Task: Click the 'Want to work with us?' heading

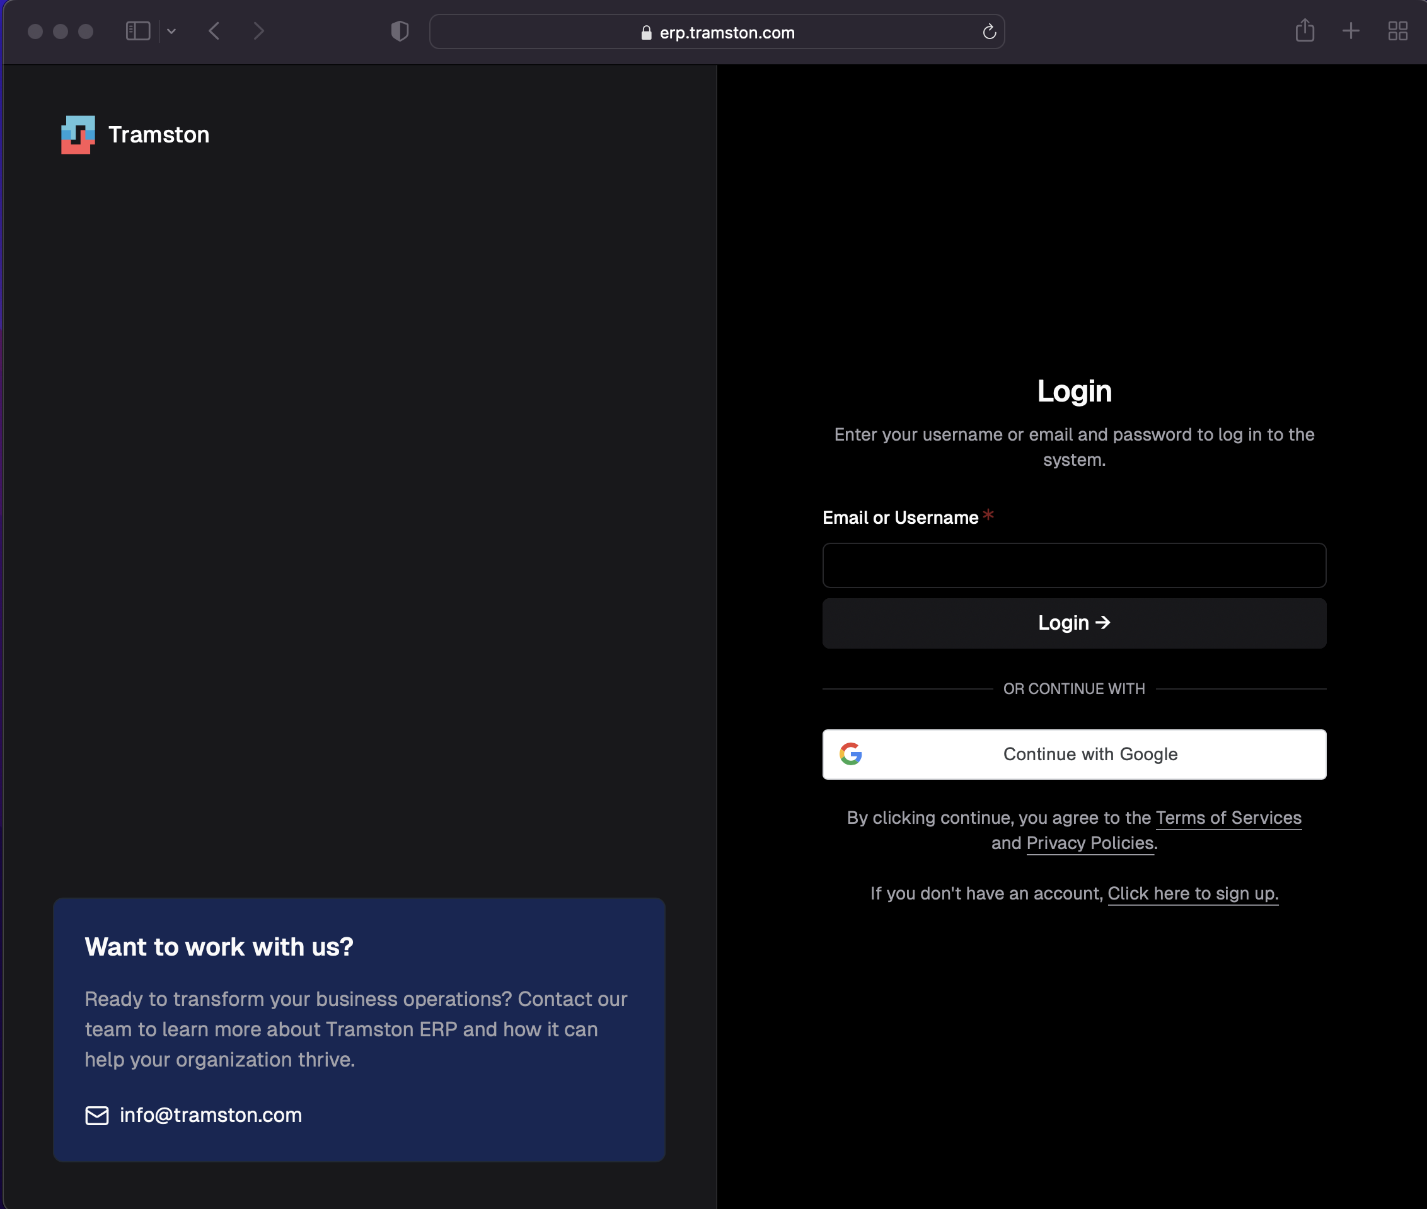Action: tap(219, 947)
